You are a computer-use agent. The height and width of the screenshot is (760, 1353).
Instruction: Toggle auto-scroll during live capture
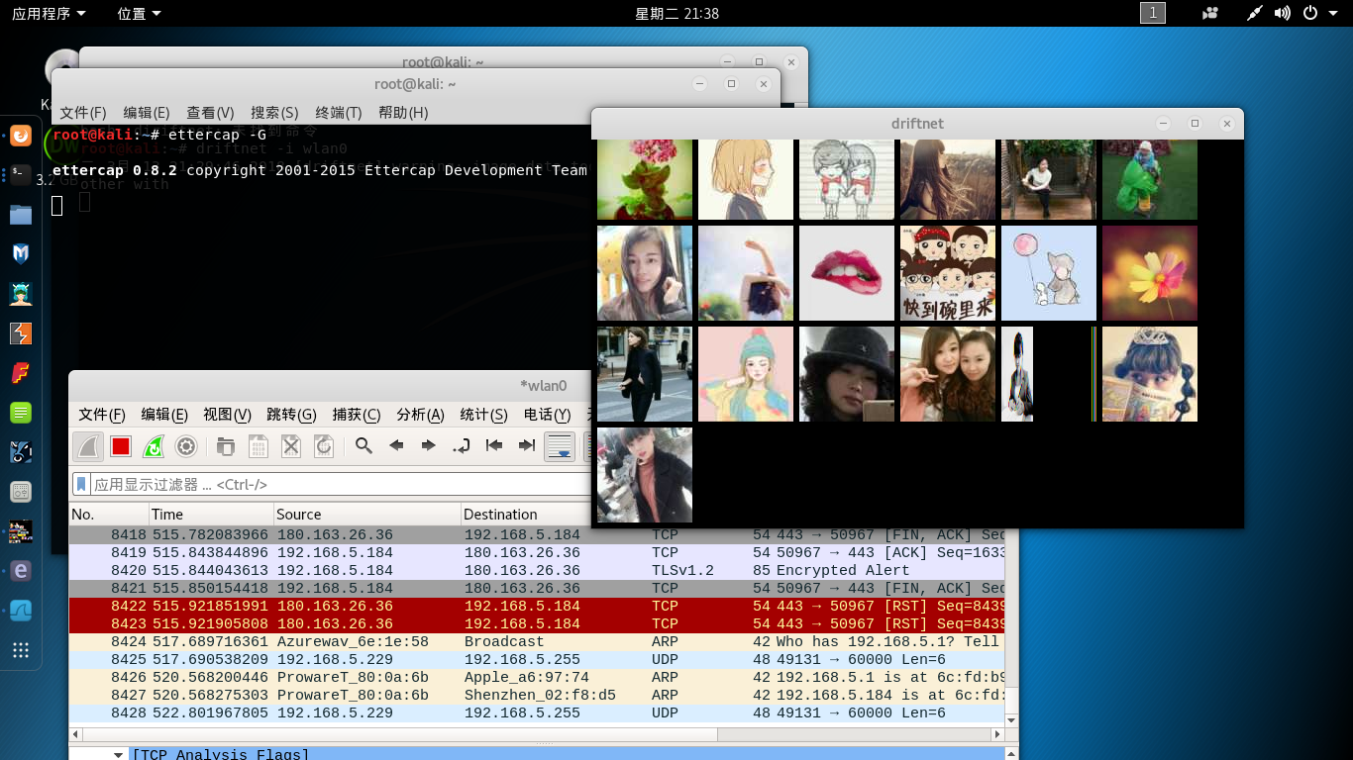[560, 446]
